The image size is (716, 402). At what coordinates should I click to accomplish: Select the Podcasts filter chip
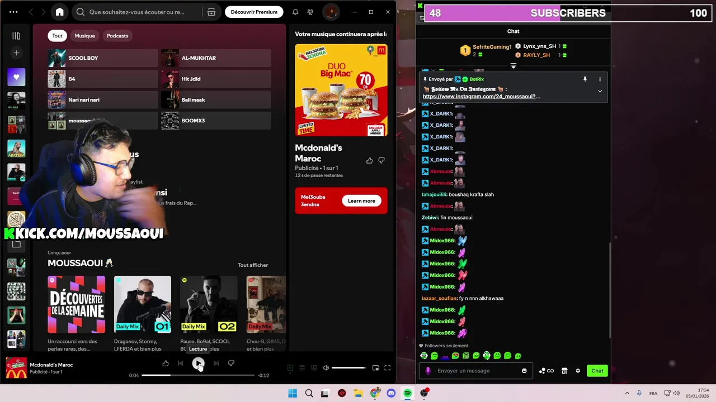[x=117, y=36]
